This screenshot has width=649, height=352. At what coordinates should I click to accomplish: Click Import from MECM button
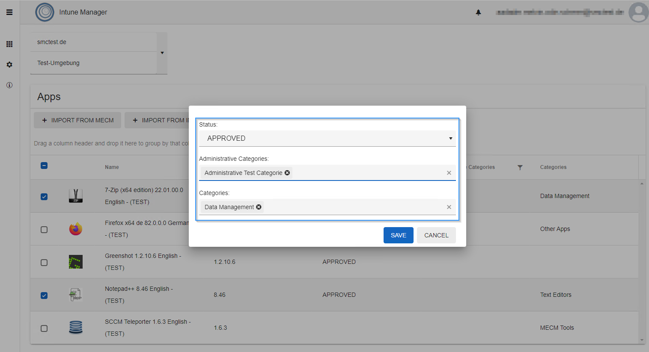click(x=77, y=120)
